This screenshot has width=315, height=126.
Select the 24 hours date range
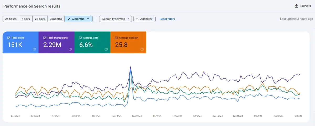(x=11, y=19)
